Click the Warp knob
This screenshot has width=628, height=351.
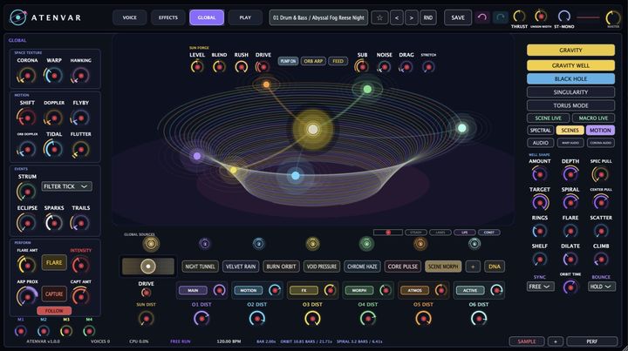[54, 75]
